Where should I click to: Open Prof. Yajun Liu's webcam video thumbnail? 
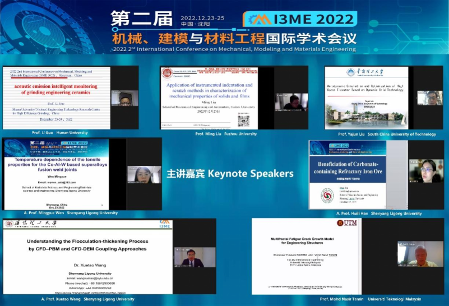(429, 98)
